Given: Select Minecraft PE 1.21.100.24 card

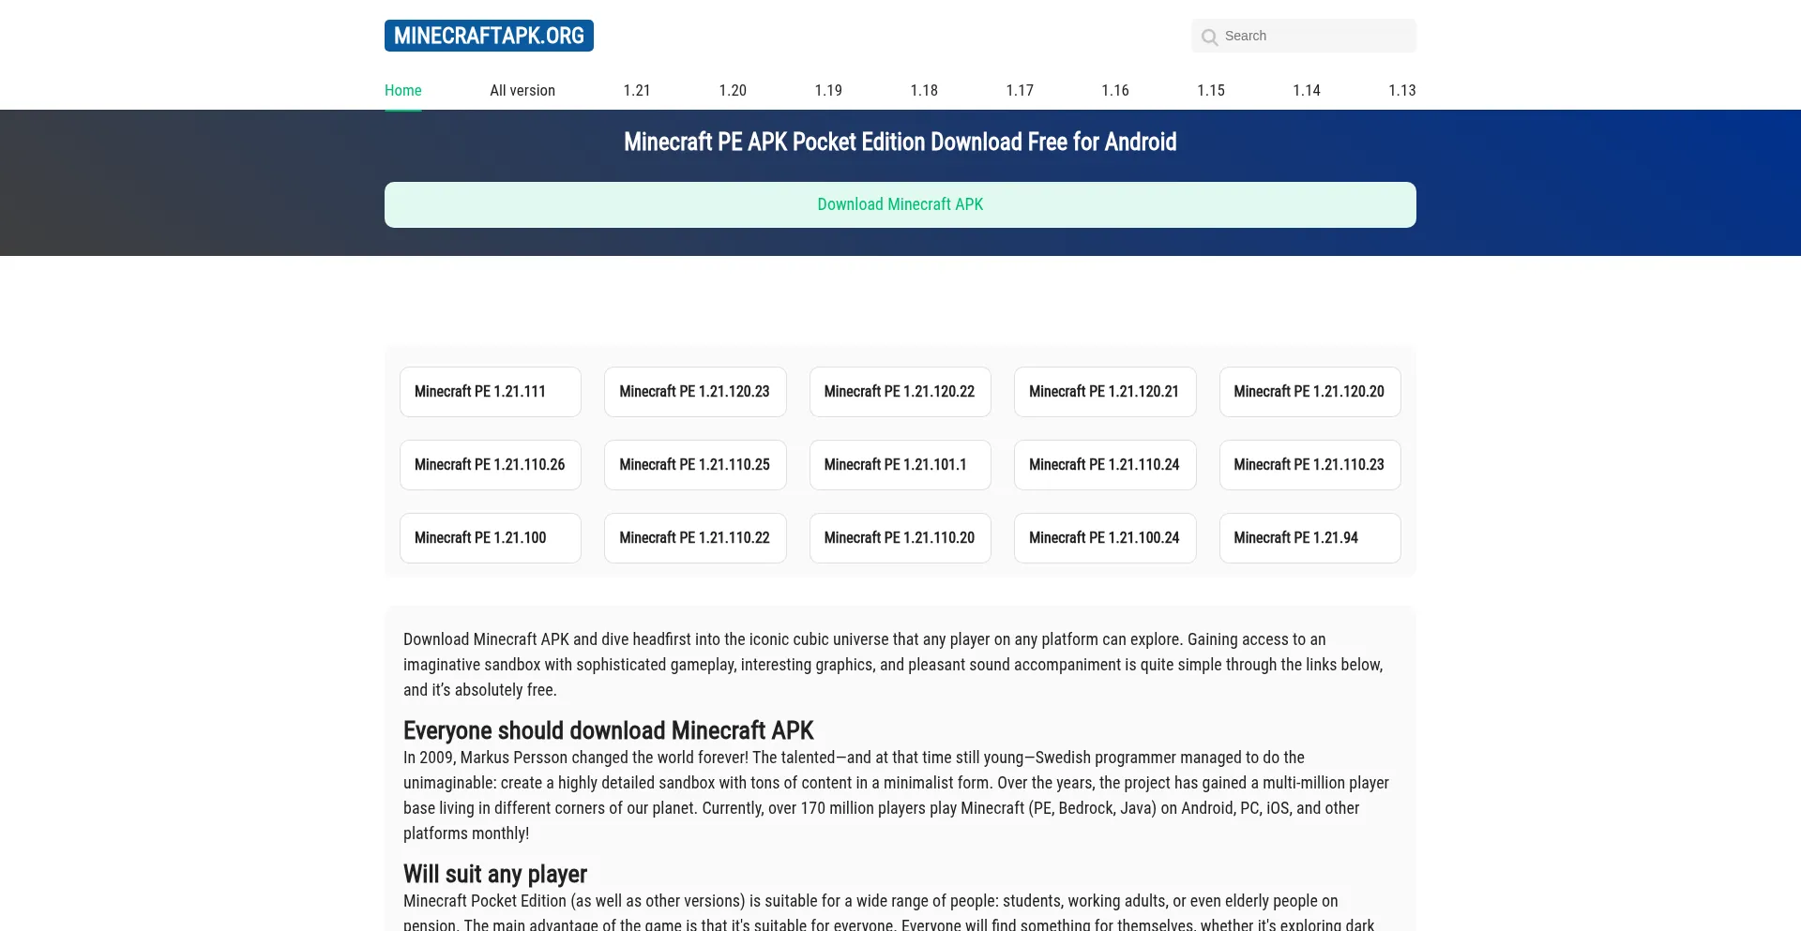Looking at the screenshot, I should [x=1104, y=538].
